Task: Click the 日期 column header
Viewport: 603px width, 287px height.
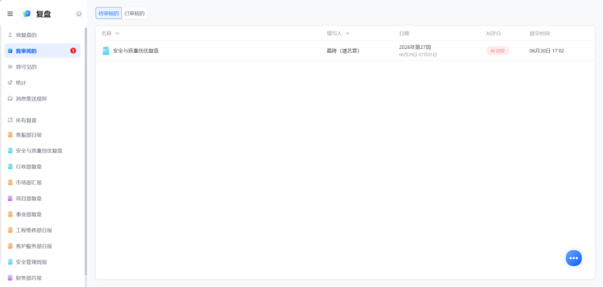Action: tap(404, 34)
